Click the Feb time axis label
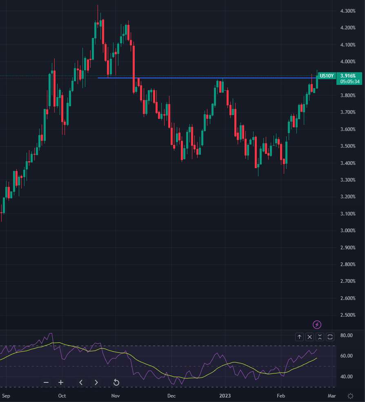Screen dimensions: 365x402 click(x=281, y=396)
